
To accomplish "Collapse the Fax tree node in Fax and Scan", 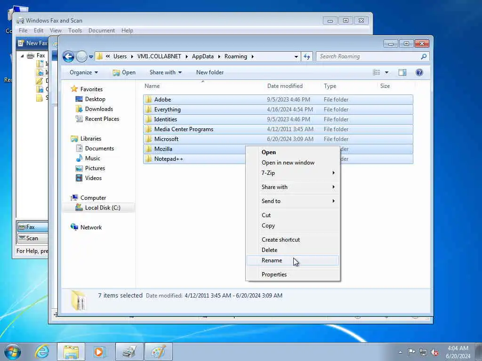I will point(22,56).
